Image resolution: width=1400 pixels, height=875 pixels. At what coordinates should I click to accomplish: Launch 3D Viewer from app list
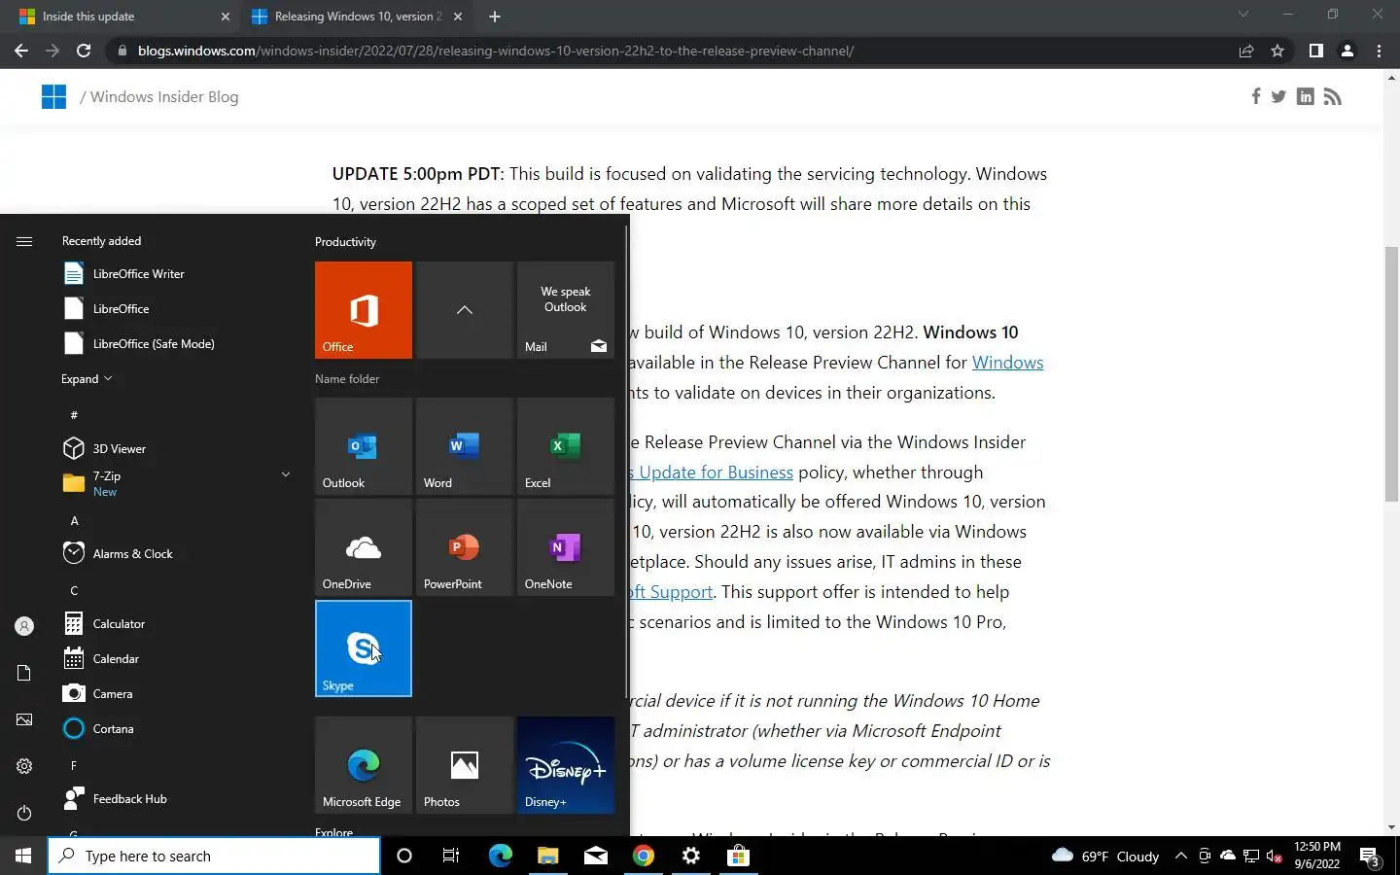175,449
